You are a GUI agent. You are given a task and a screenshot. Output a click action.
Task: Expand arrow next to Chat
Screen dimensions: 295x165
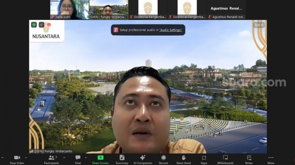(86, 158)
